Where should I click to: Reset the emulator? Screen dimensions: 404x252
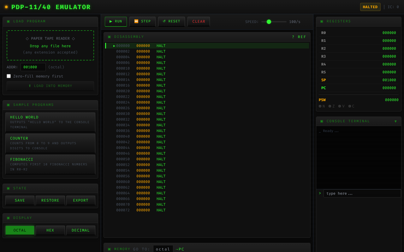coord(171,21)
